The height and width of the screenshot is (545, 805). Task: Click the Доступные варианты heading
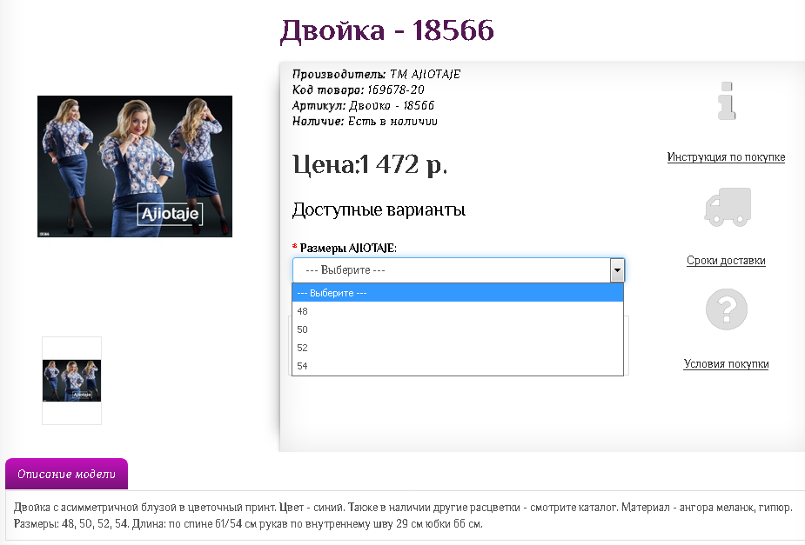click(379, 209)
